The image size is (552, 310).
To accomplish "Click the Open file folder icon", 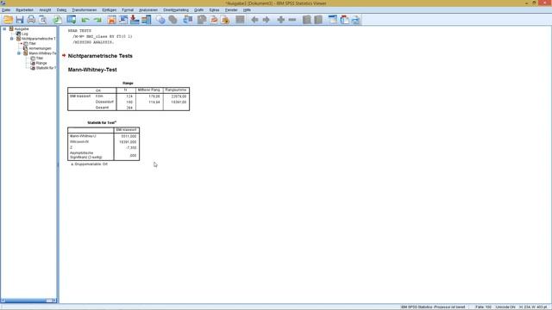I will pos(8,20).
